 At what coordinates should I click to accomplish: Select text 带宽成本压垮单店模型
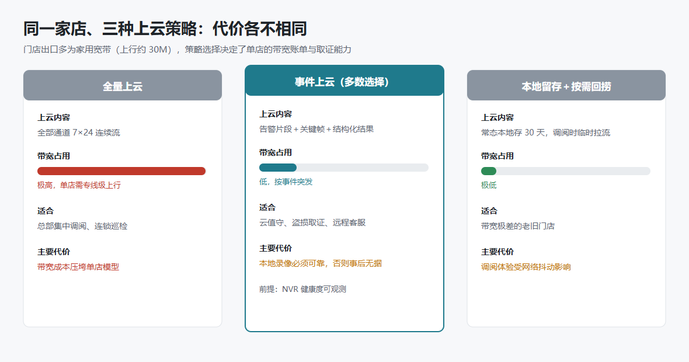coord(78,267)
